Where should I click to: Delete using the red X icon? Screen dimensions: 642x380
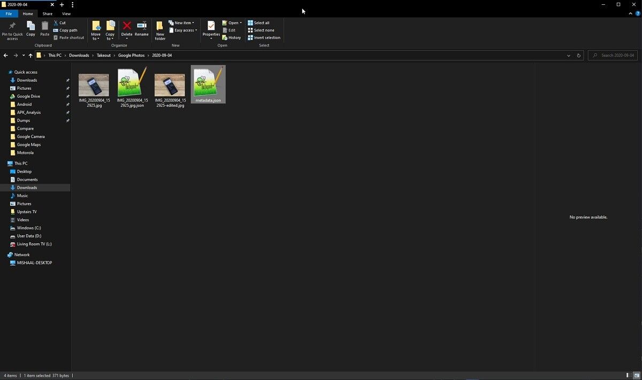(126, 26)
